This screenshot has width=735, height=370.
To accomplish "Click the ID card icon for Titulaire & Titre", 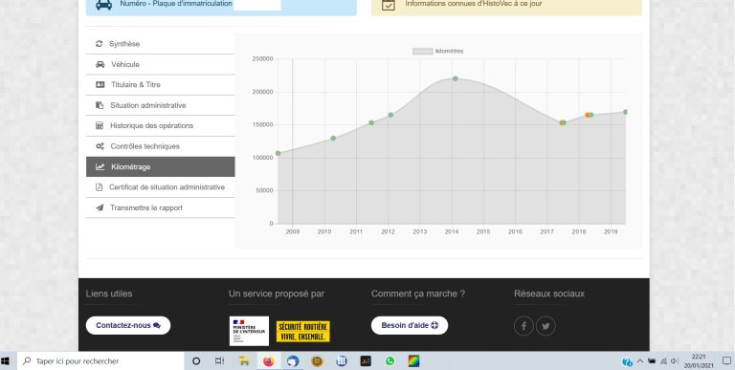I will point(100,85).
